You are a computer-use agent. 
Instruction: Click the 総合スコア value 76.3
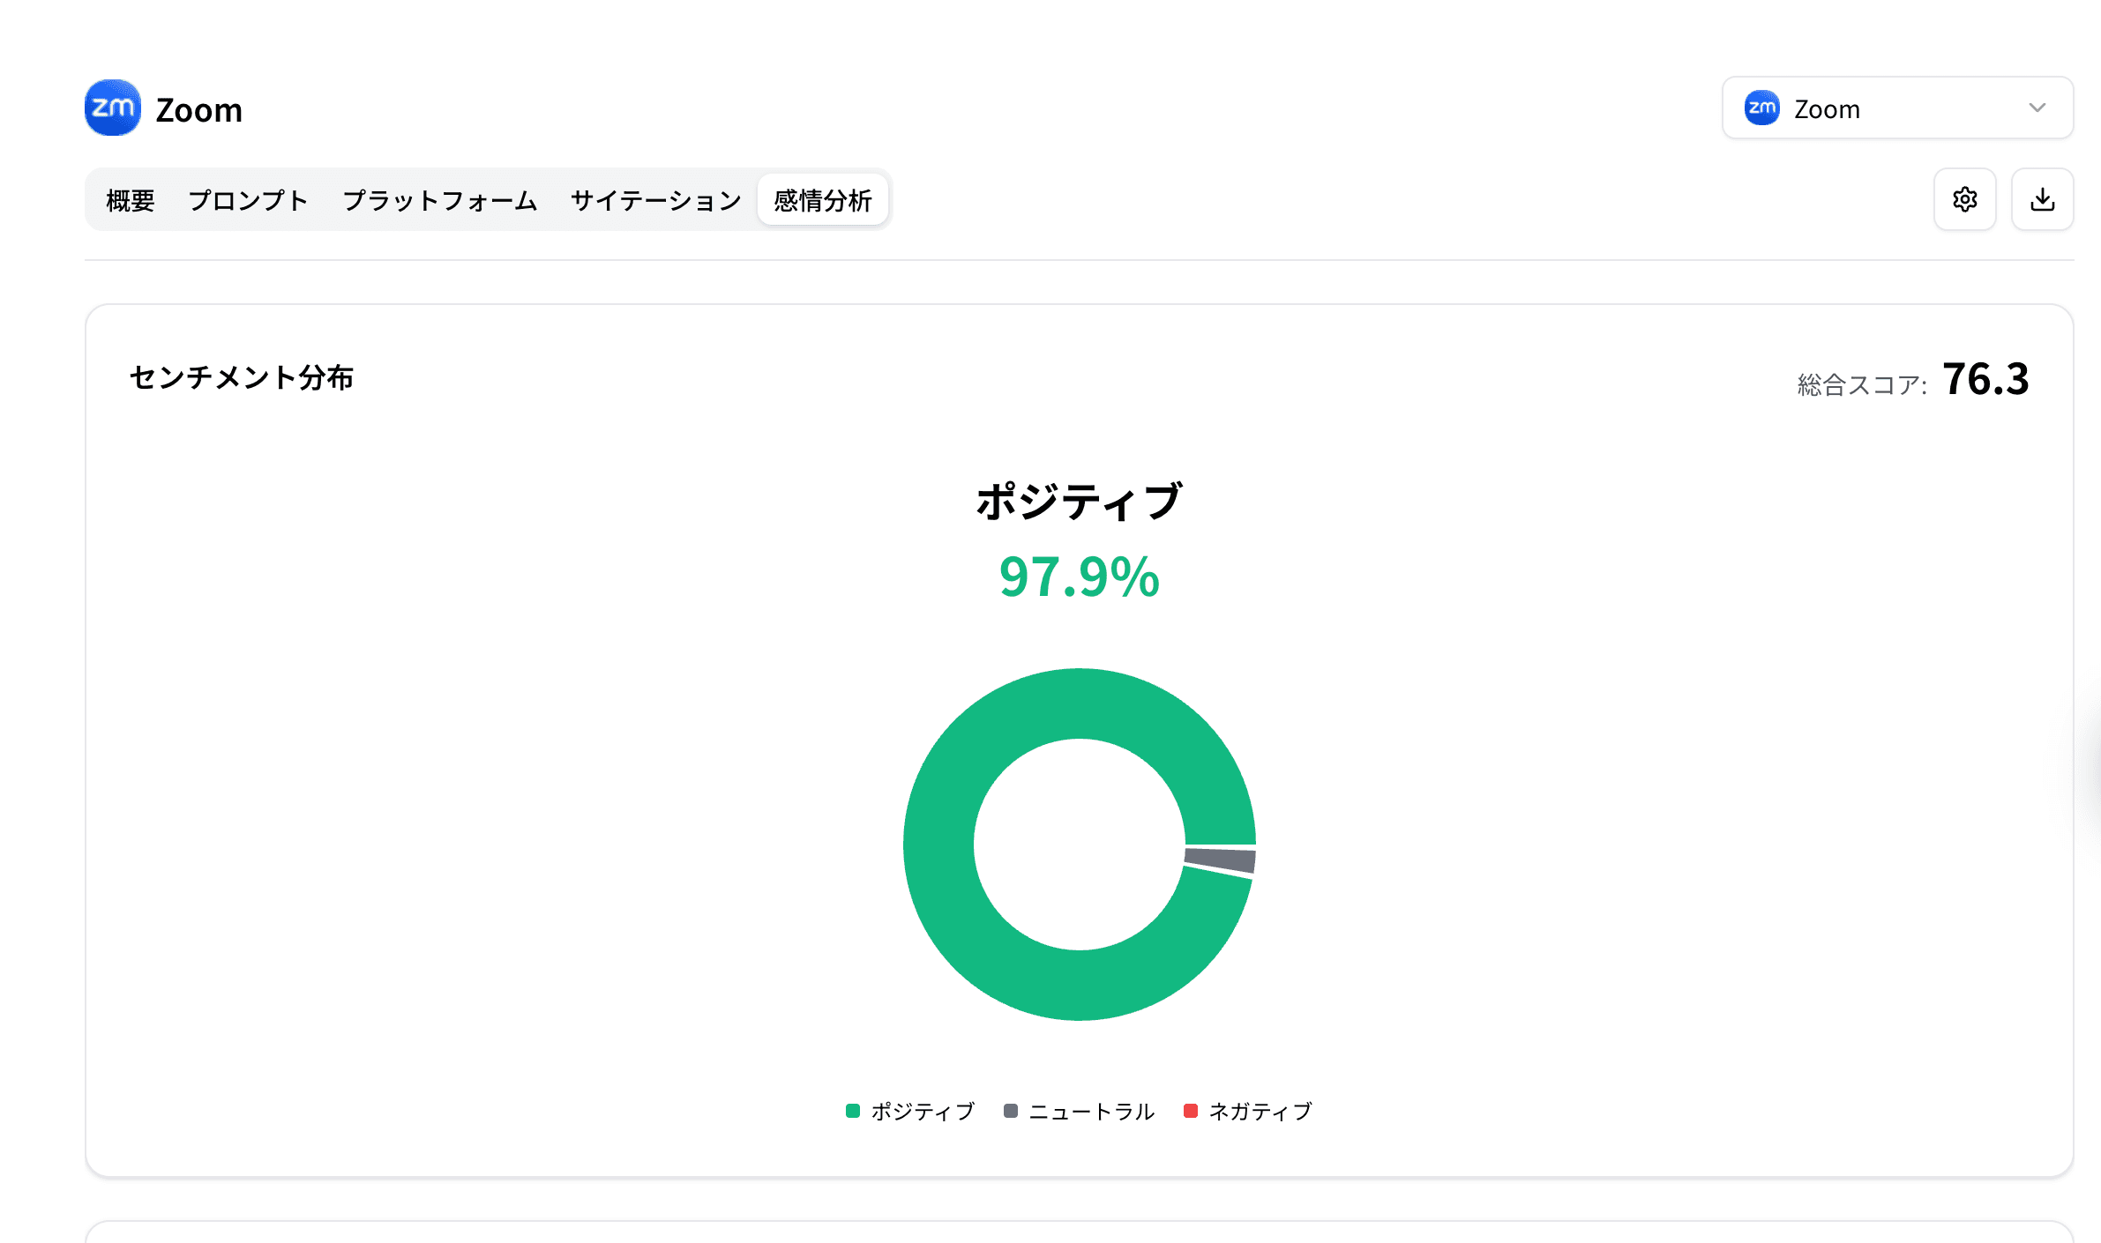[x=1985, y=379]
